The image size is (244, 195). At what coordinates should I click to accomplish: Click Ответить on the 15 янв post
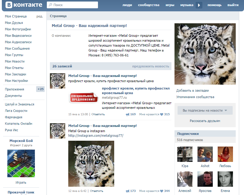98,114
